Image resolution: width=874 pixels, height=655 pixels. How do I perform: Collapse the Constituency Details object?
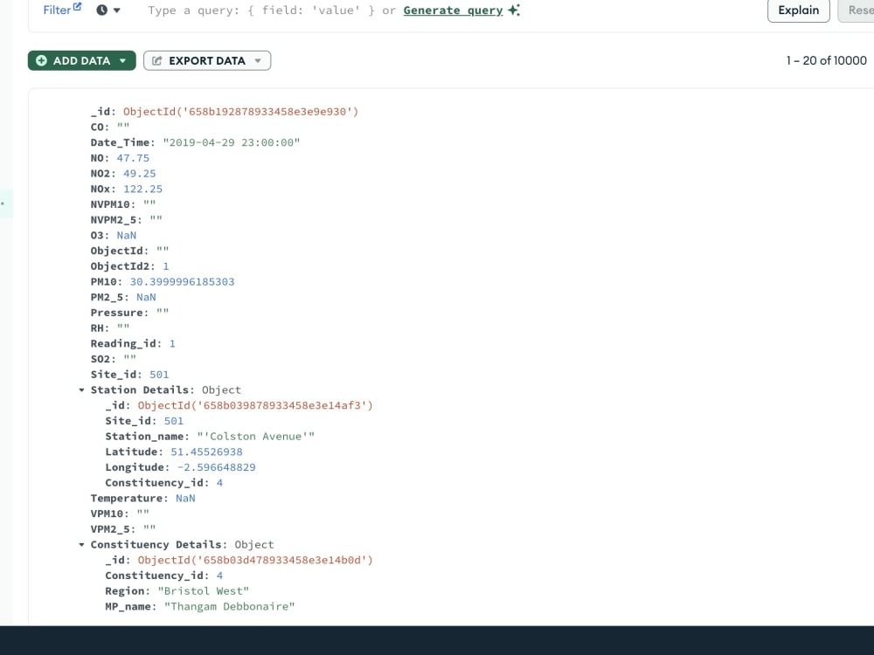[x=80, y=544]
